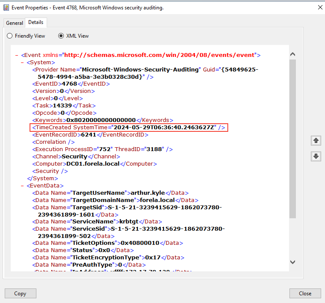
Task: Click the Keywords 0x8020000000000000 line
Action: pyautogui.click(x=103, y=120)
